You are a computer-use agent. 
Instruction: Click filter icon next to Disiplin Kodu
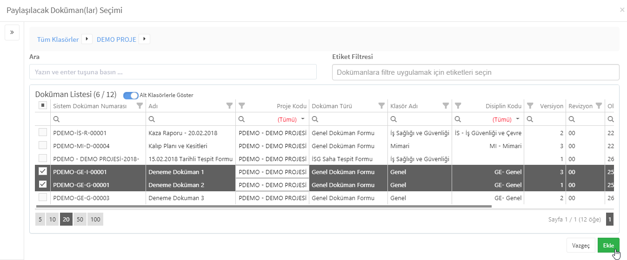pyautogui.click(x=458, y=106)
